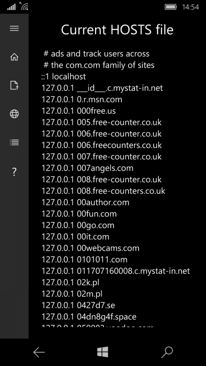Viewport: 206px width, 366px height.
Task: Select the 0.r.msn.com hosts entry
Action: [x=82, y=99]
